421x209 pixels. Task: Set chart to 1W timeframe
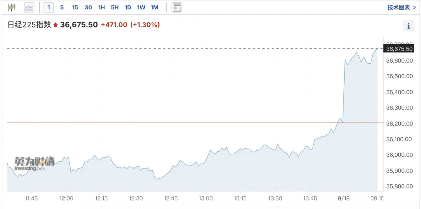coord(141,7)
